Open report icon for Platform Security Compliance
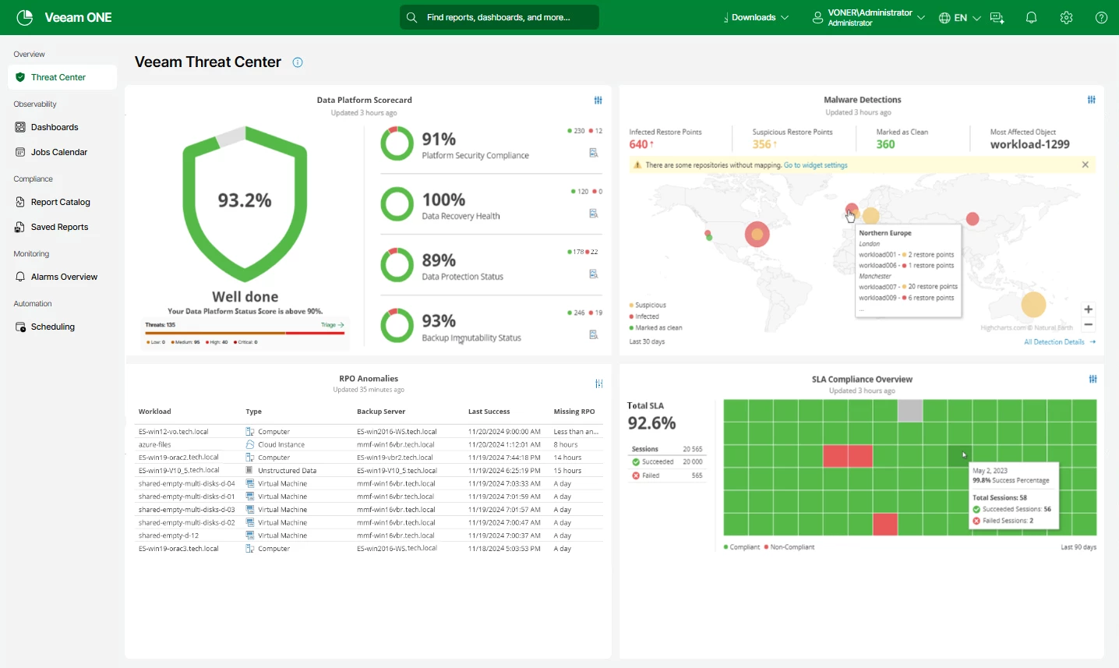This screenshot has height=668, width=1119. point(594,153)
